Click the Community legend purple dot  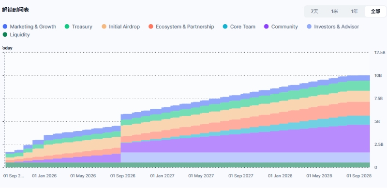coord(267,27)
